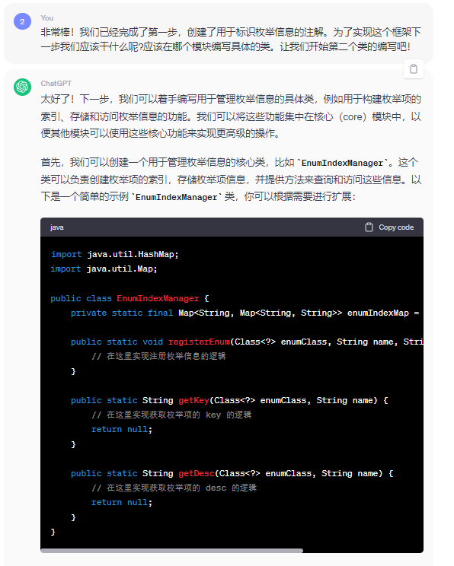Click the user message starting with 非常棒
This screenshot has height=566, width=454.
(231, 40)
